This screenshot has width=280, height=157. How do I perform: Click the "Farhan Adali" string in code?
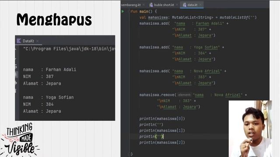click(x=210, y=23)
